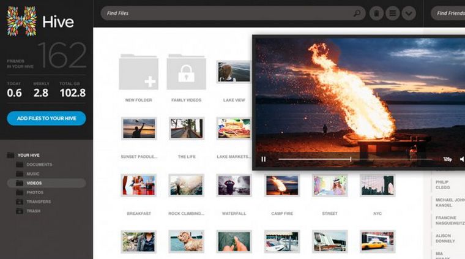Select friend Michael John Kandel
The height and width of the screenshot is (259, 465).
(450, 202)
